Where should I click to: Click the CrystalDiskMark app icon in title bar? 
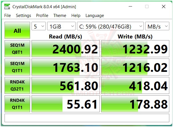(7, 7)
